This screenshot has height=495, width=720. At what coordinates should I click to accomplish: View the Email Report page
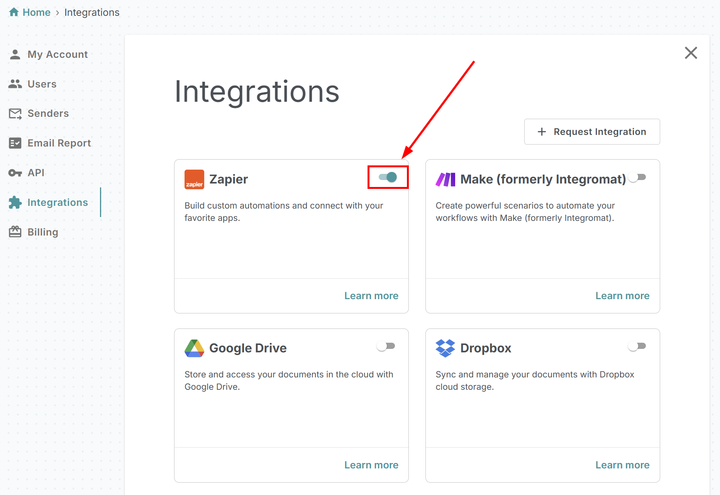(x=59, y=143)
